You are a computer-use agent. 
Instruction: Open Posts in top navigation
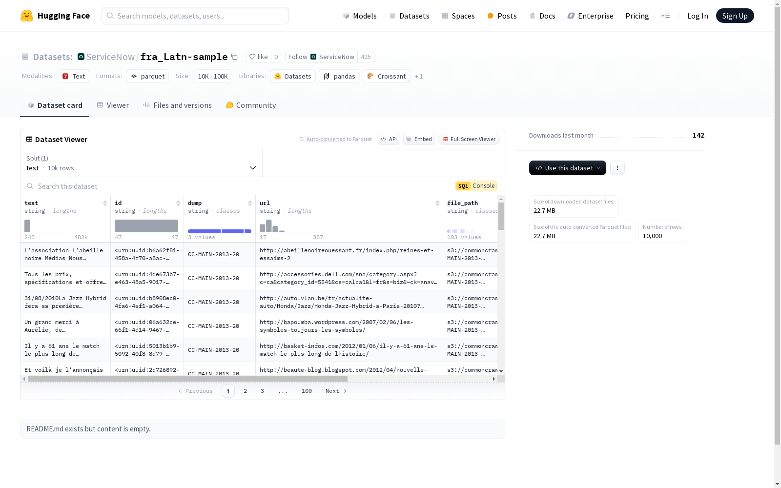502,16
